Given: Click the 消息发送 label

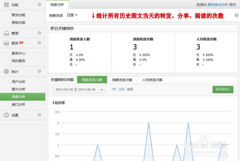Looking at the screenshot, I should click(56, 15).
